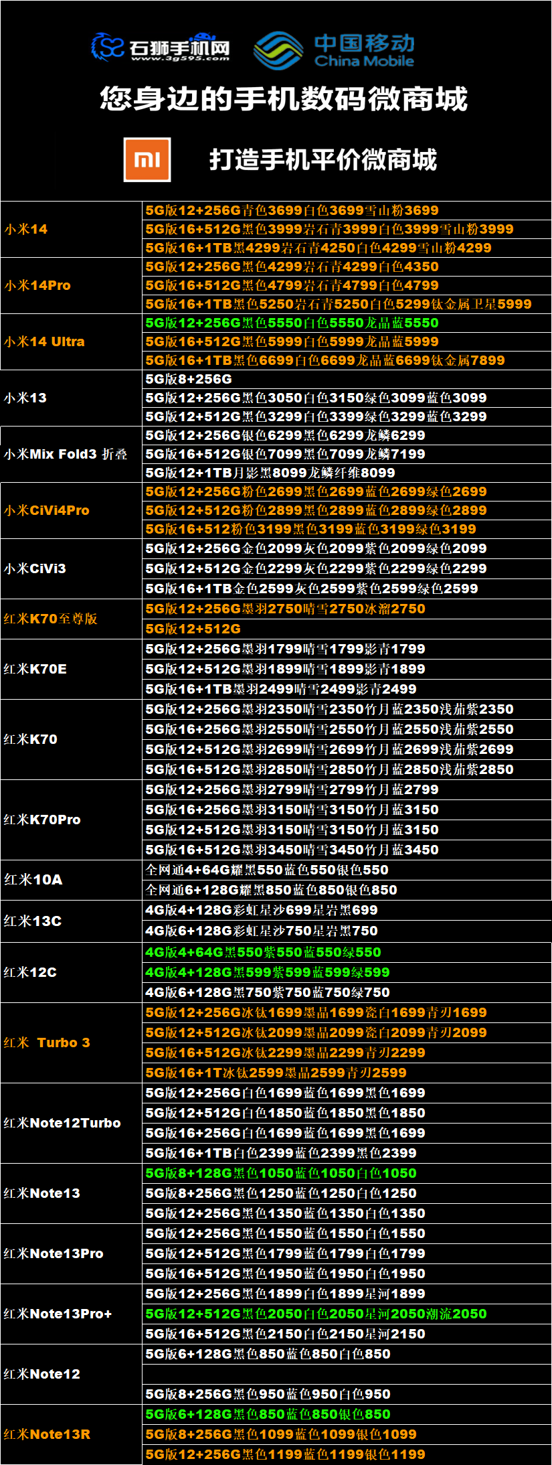Image resolution: width=552 pixels, height=1465 pixels.
Task: Select the 红米K70Pro model cell
Action: [x=72, y=820]
